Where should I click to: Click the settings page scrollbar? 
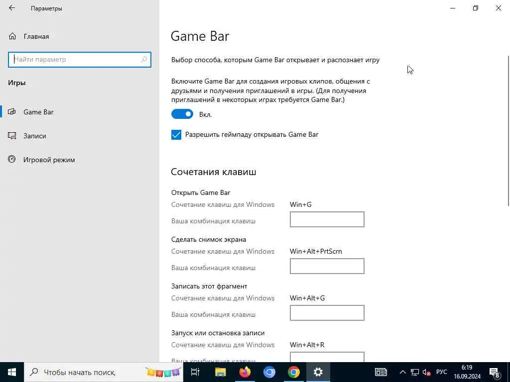[509, 131]
